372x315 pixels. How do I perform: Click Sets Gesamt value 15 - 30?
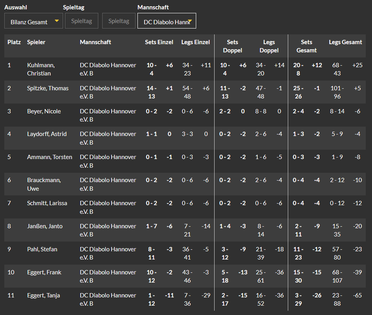coord(298,276)
